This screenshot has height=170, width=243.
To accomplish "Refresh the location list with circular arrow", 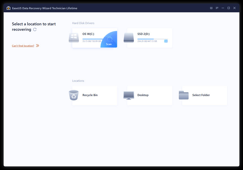I will point(35,29).
